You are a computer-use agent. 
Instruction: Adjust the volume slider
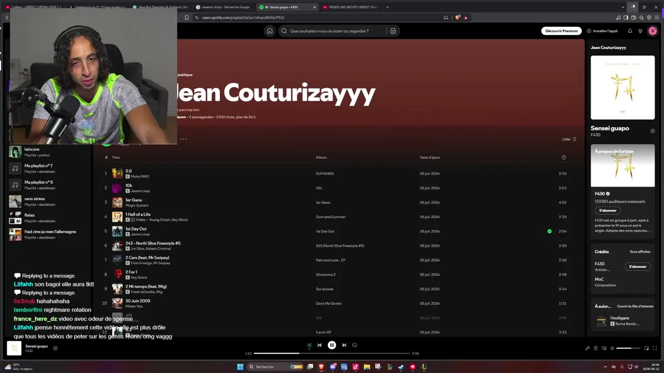tap(628, 348)
